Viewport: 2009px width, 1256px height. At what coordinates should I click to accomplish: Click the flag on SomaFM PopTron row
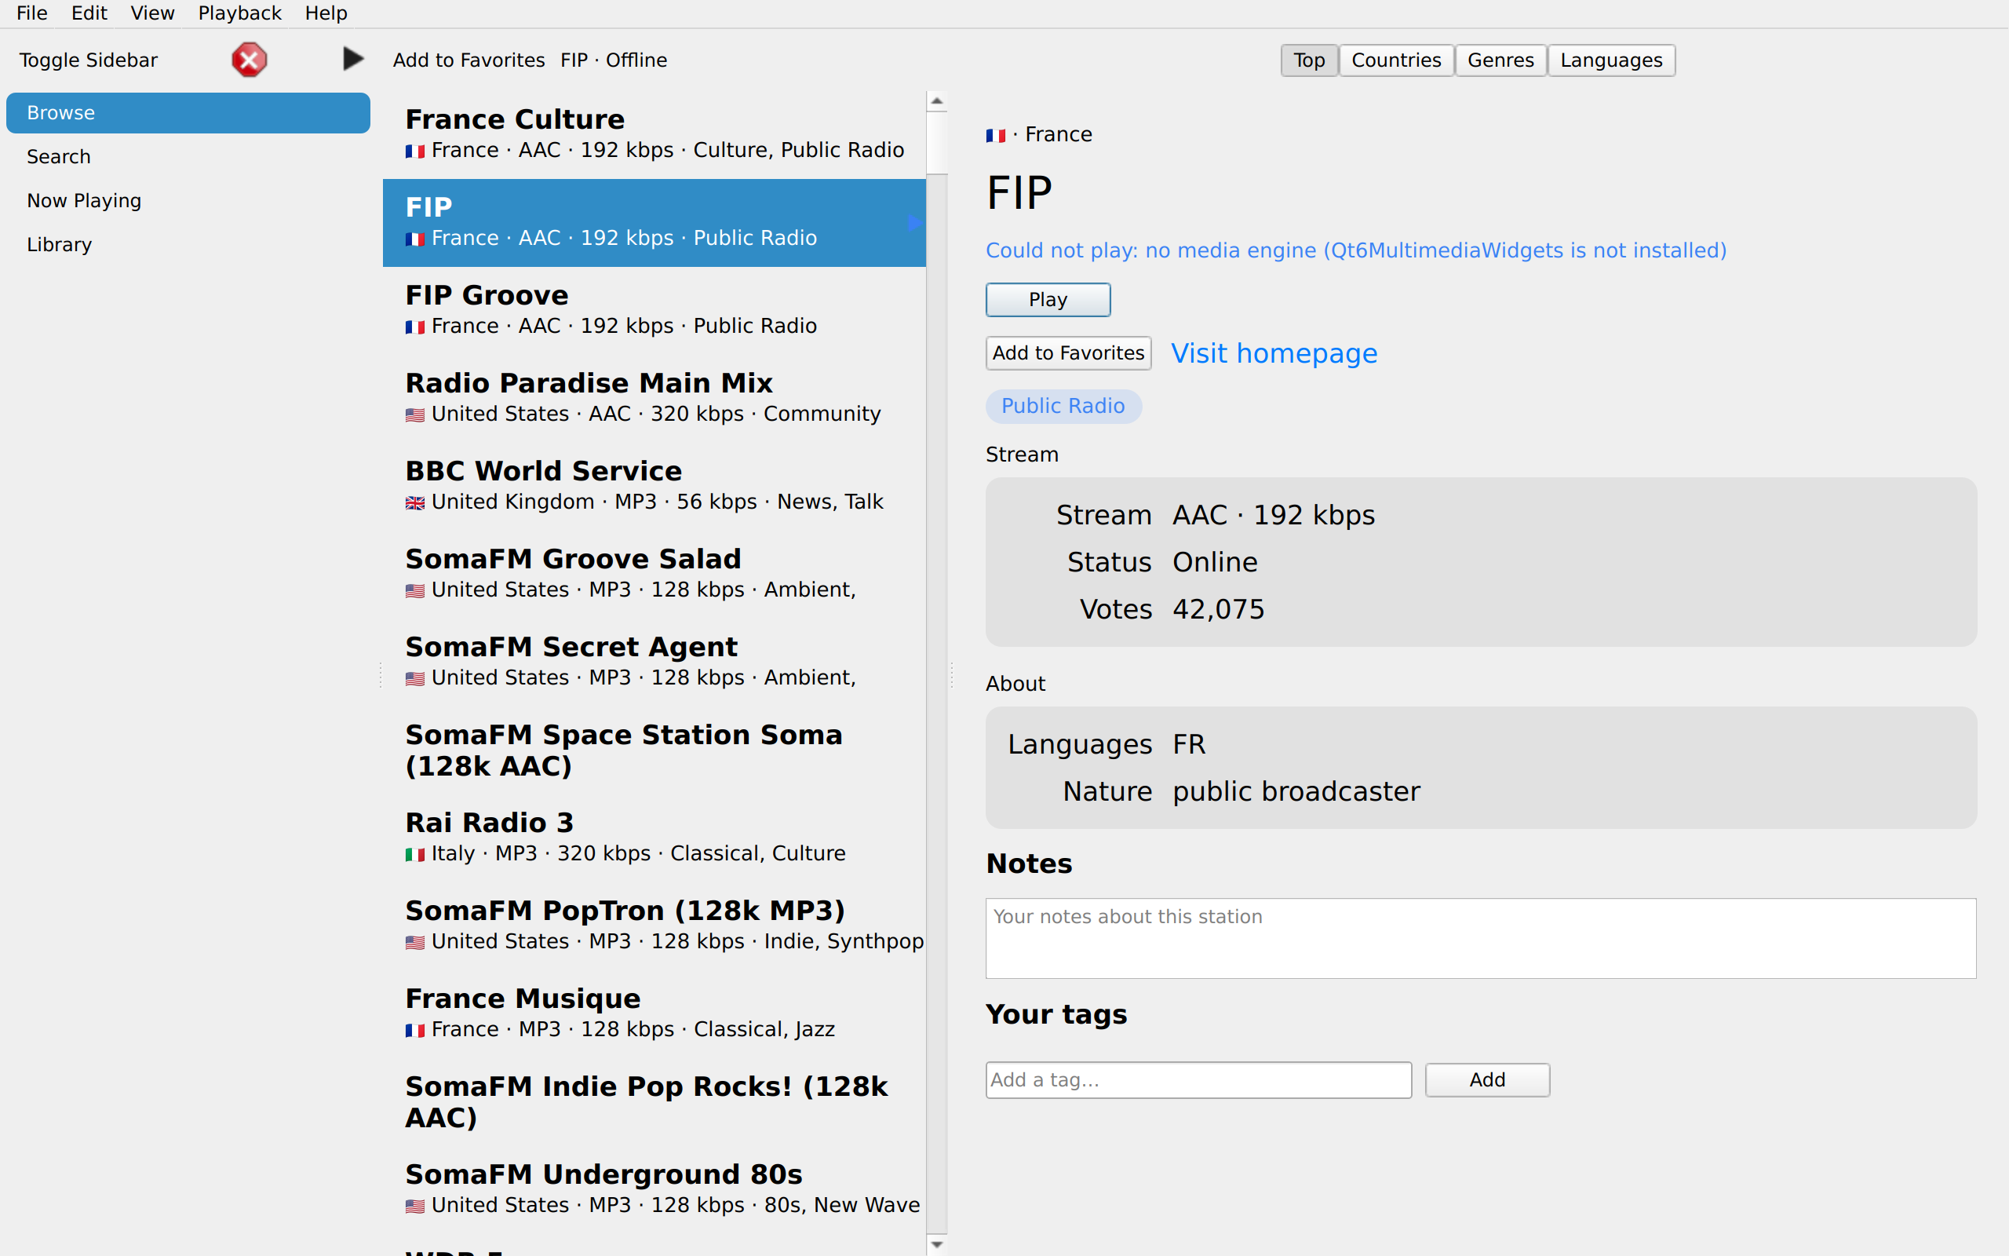click(415, 942)
